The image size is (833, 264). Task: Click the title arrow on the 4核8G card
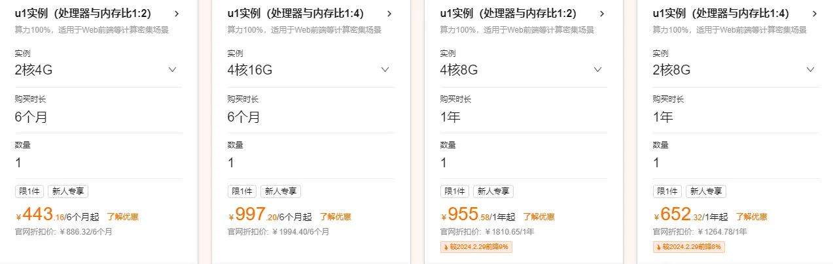coord(602,14)
